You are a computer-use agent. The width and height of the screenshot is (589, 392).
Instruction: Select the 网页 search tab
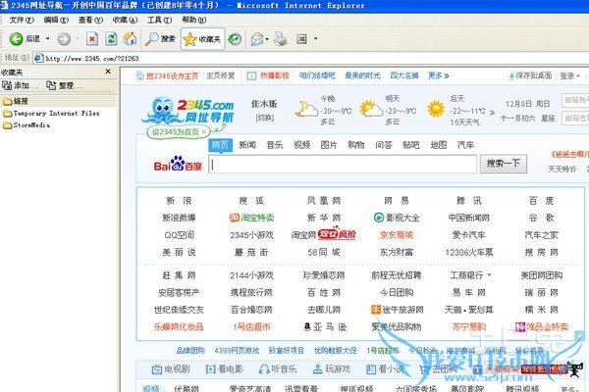(220, 145)
